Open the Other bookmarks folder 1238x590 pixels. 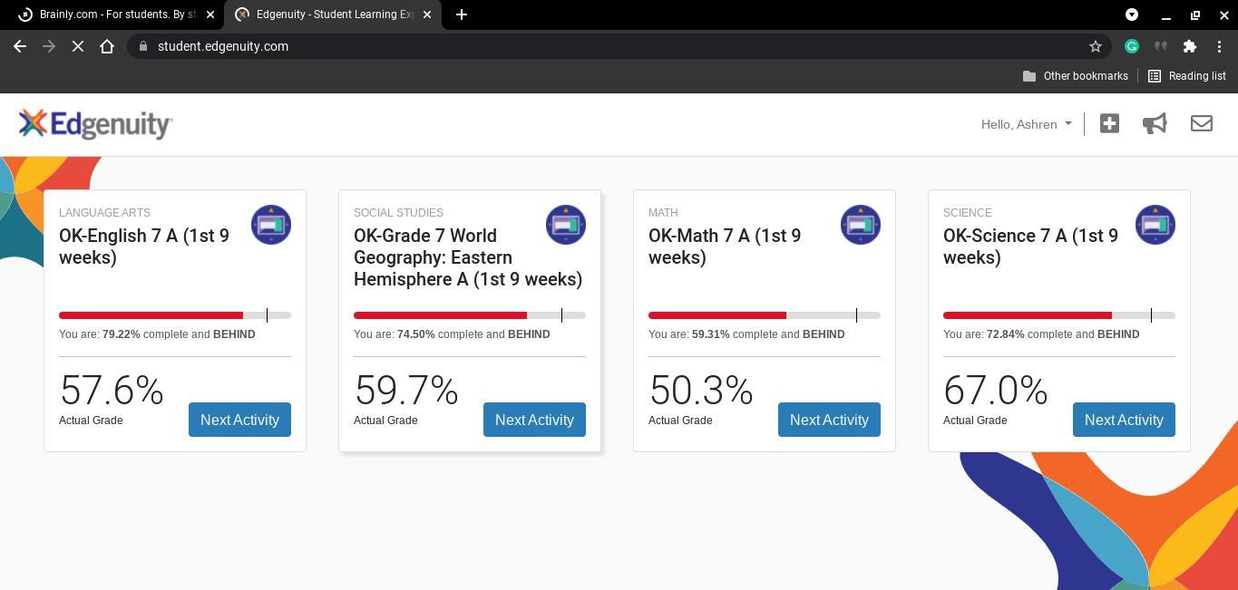click(1075, 76)
